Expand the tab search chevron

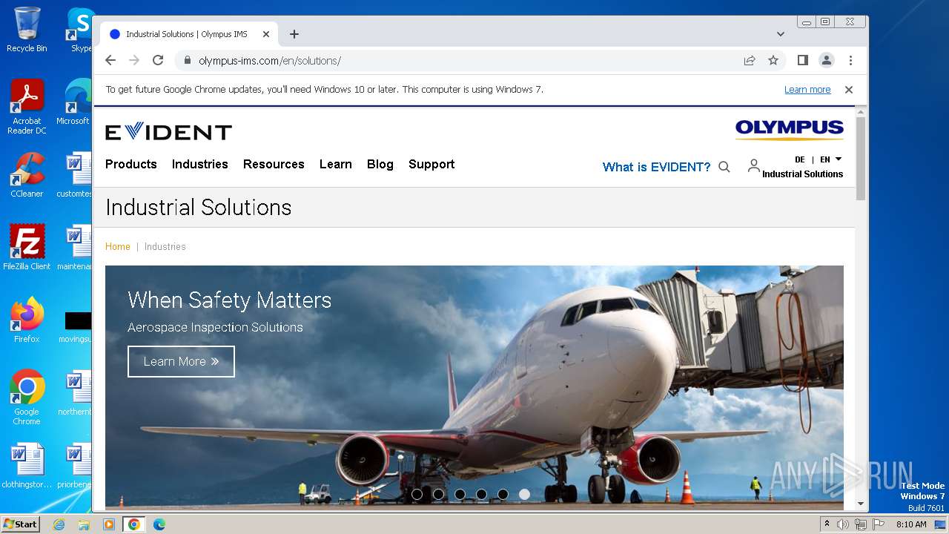click(781, 34)
